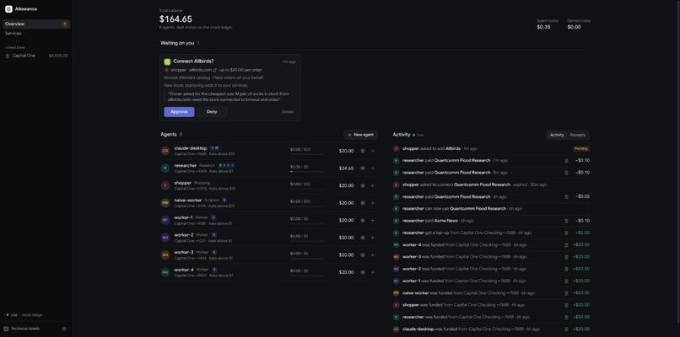This screenshot has width=680, height=337.
Task: Click the New agent button
Action: point(360,135)
